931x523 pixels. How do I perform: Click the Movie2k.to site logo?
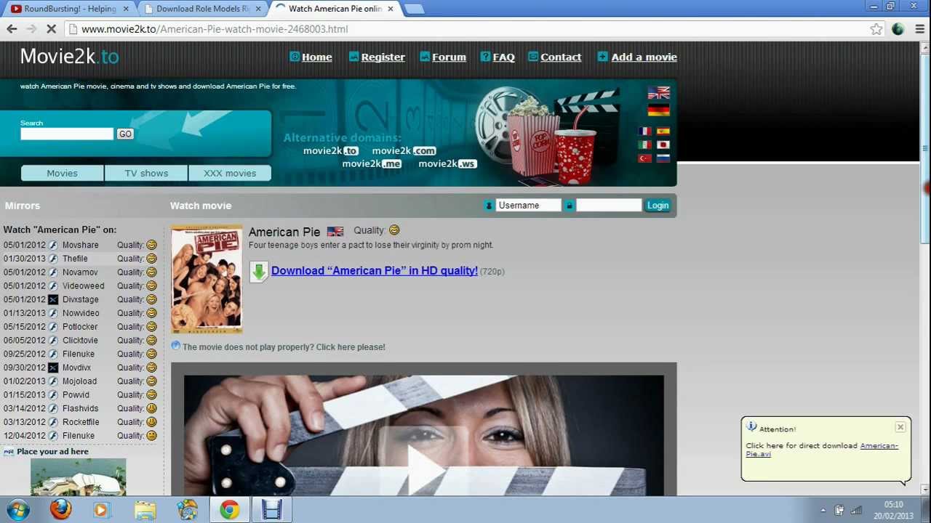click(x=69, y=57)
